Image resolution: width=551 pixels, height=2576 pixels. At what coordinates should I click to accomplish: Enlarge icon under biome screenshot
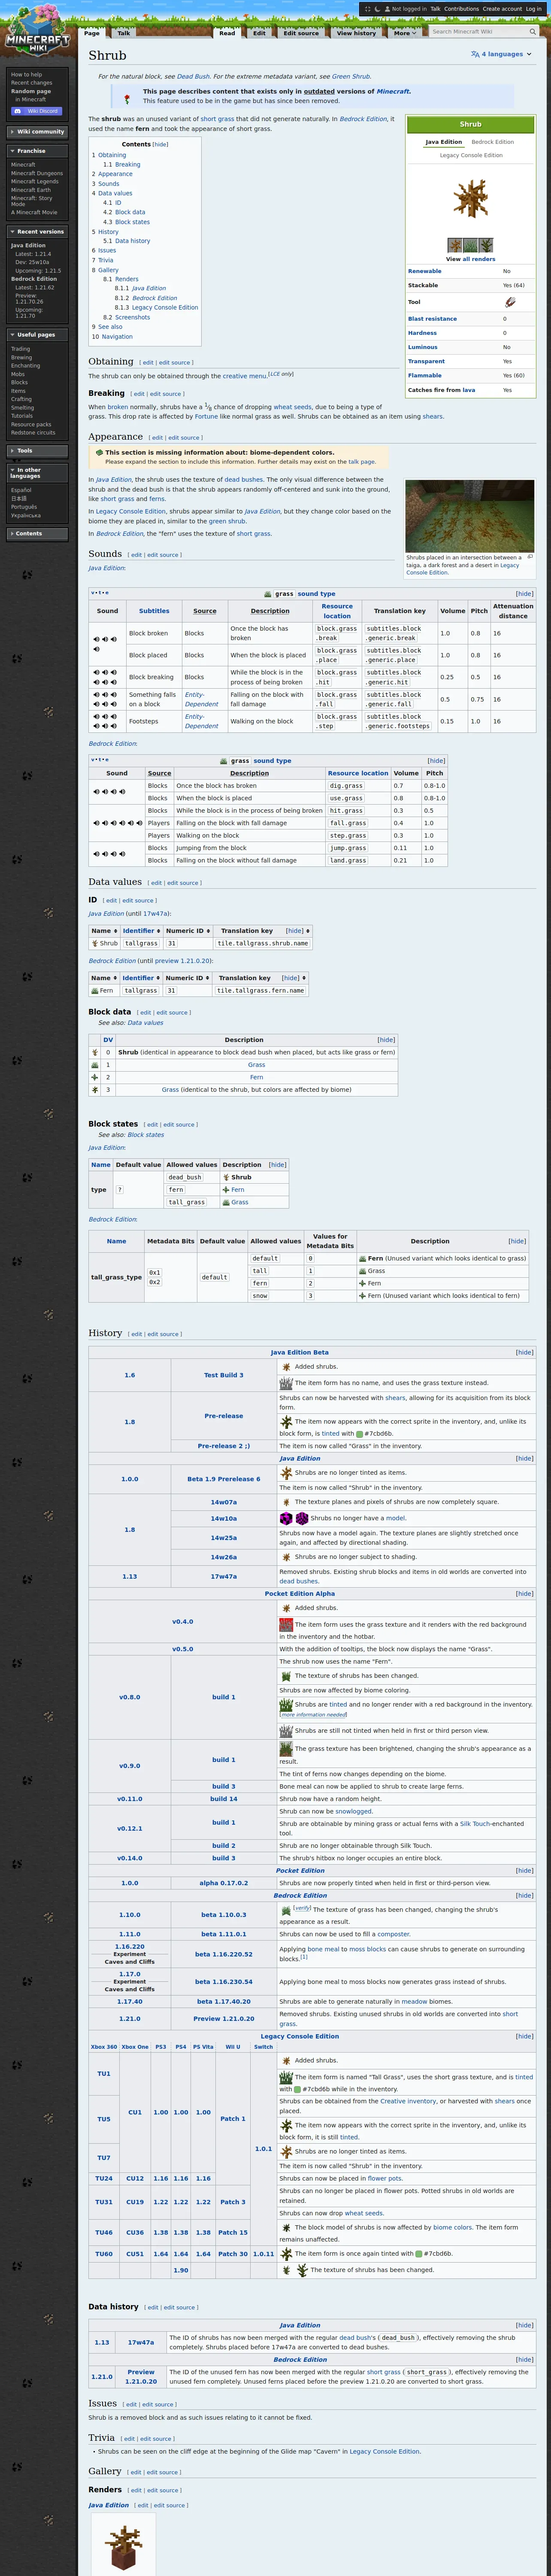click(x=530, y=557)
